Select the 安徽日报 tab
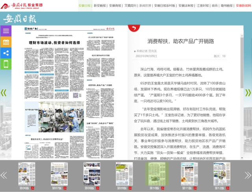252x192 pixels. (84, 5)
